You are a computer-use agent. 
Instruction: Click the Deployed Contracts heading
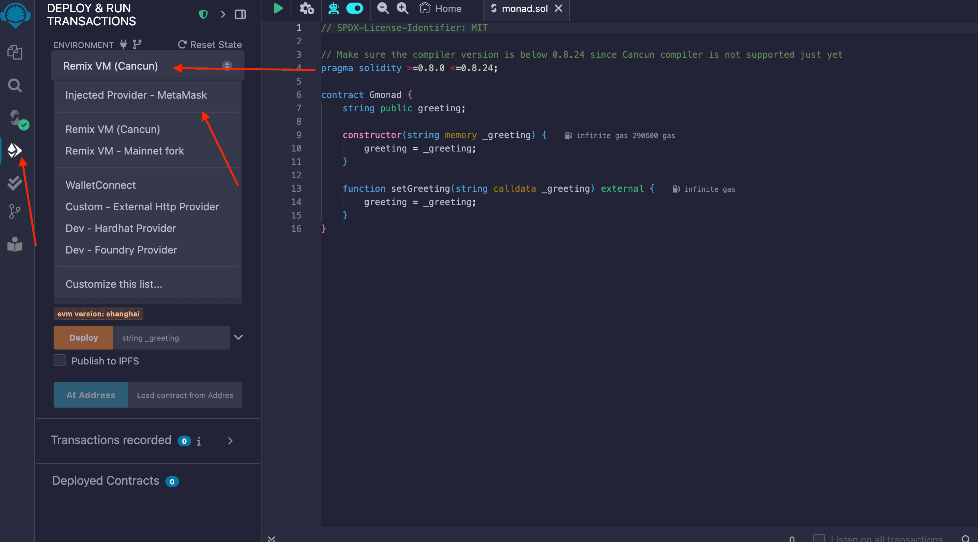pyautogui.click(x=105, y=481)
